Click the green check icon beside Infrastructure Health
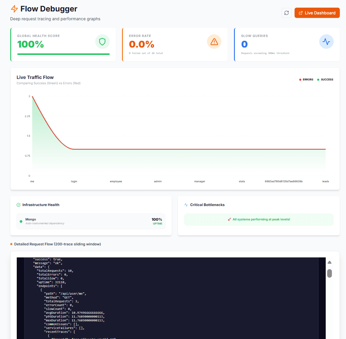 (19, 205)
